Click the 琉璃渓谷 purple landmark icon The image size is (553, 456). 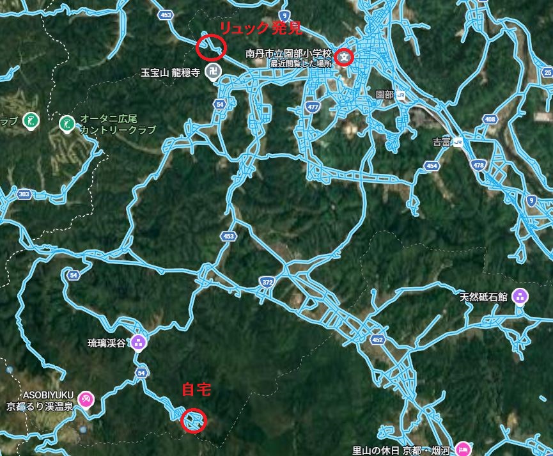click(138, 342)
